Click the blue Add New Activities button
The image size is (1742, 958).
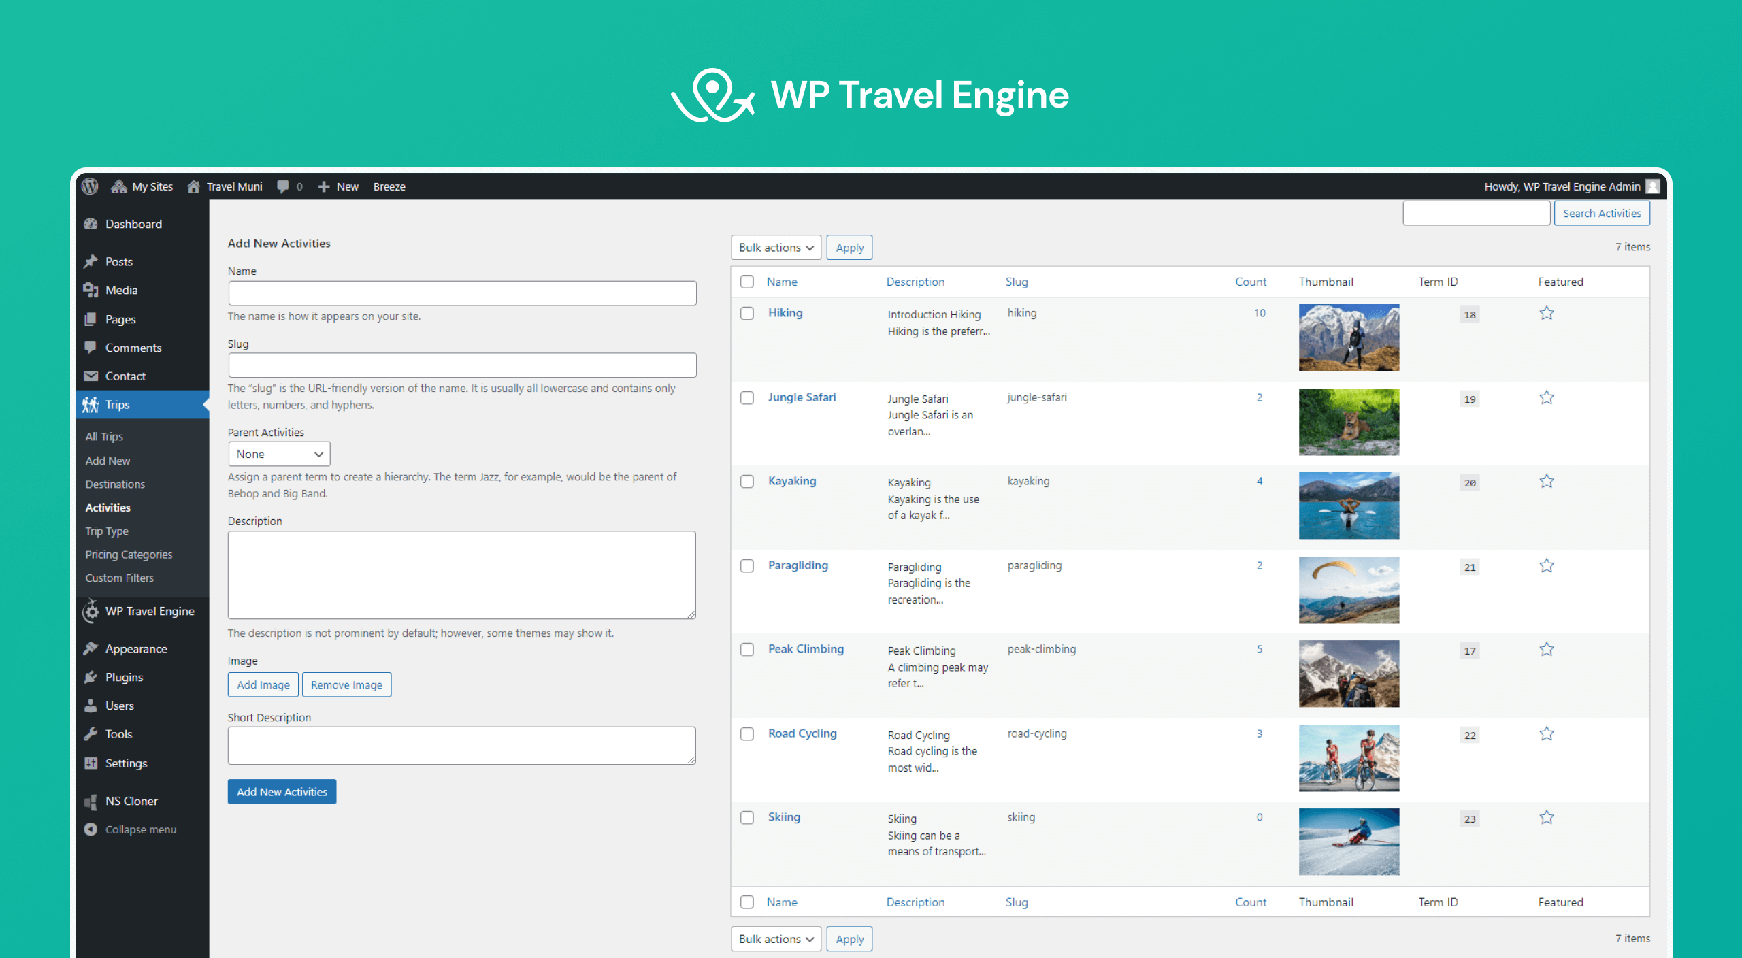(x=282, y=792)
